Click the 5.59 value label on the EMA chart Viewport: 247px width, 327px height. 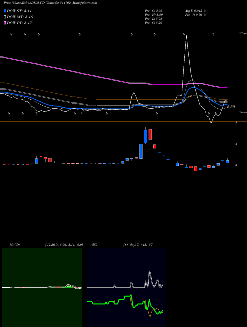(231, 107)
